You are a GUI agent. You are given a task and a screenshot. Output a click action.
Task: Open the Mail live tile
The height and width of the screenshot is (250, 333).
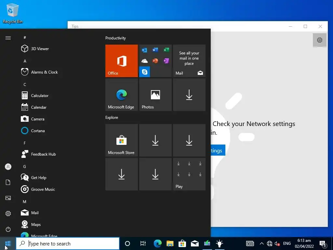(x=189, y=61)
